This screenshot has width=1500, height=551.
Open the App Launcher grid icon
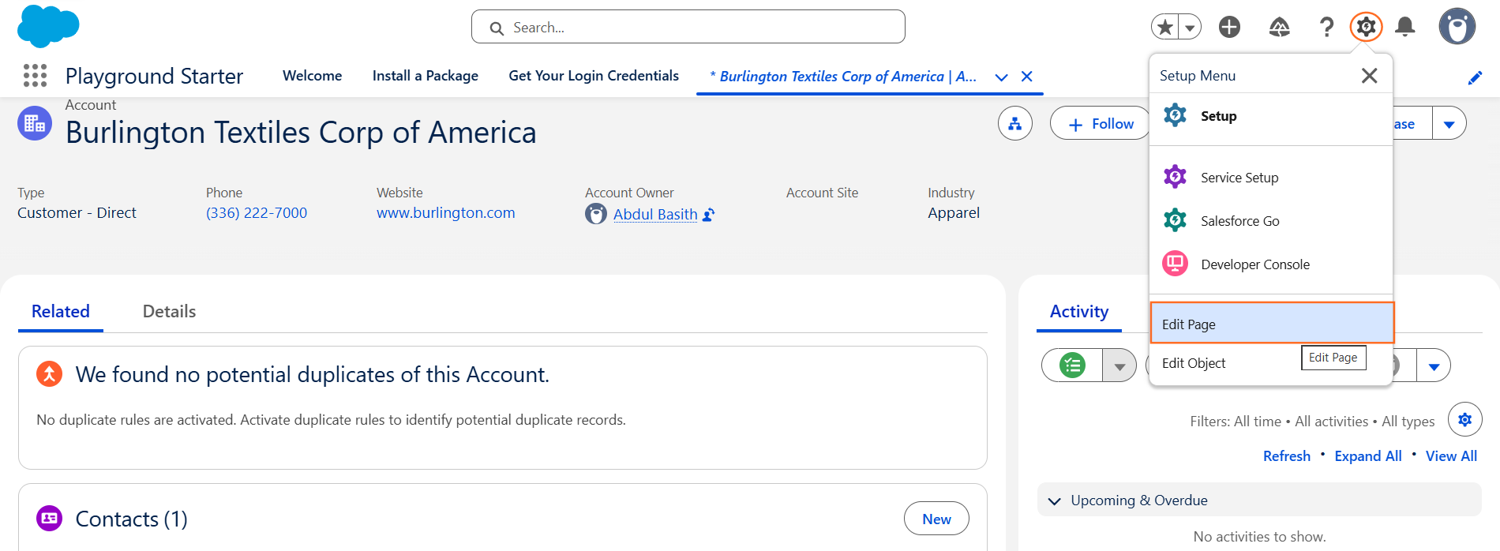pos(35,76)
